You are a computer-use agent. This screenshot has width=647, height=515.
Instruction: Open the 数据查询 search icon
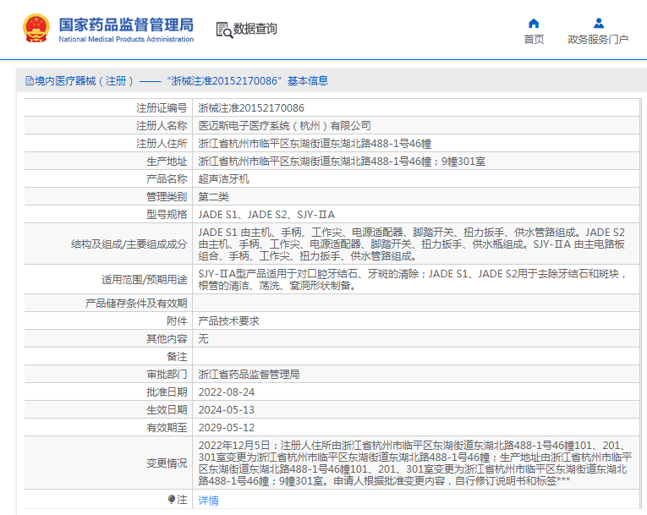point(224,30)
